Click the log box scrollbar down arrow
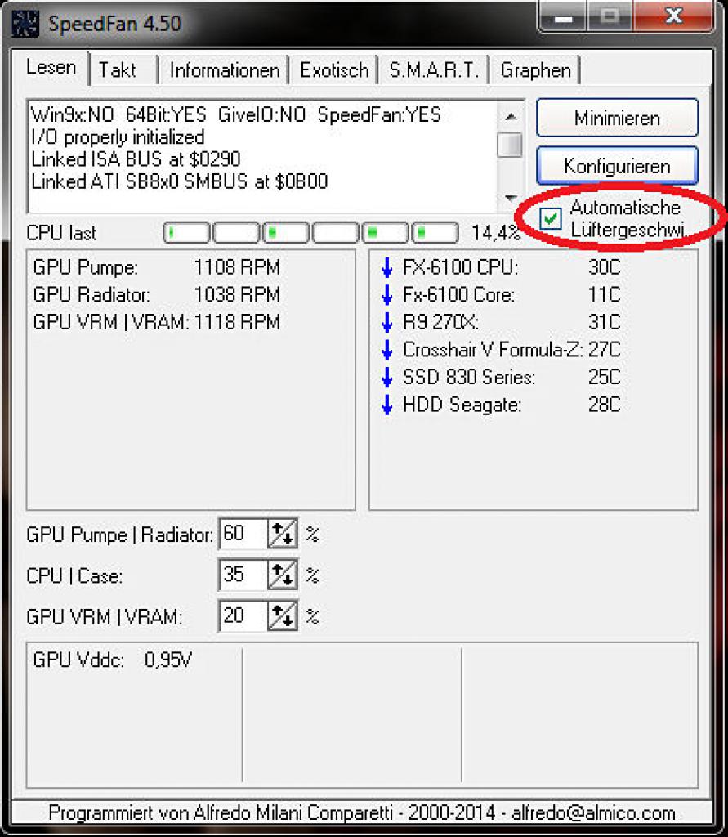Viewport: 728px width, 837px height. pyautogui.click(x=510, y=199)
